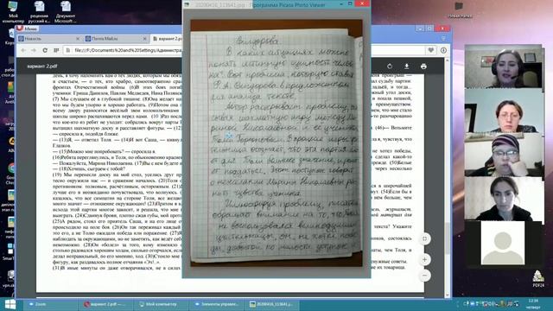This screenshot has height=311, width=553.
Task: Switch to Zoom in taskbar
Action: pyautogui.click(x=50, y=304)
